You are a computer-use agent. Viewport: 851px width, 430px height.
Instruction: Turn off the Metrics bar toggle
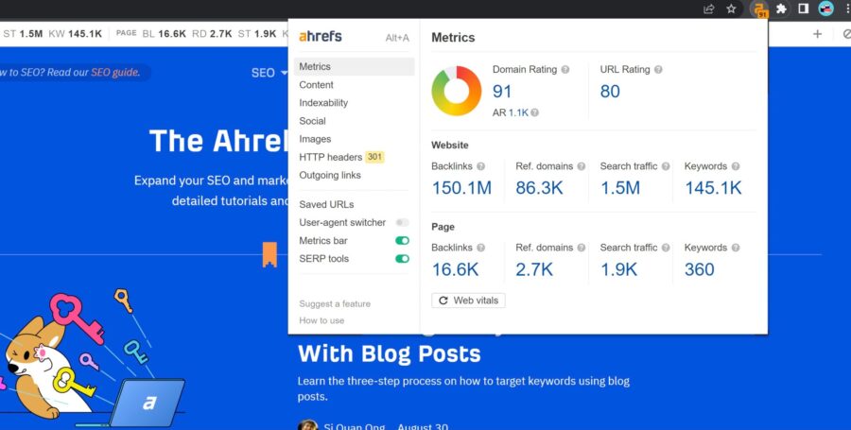tap(402, 241)
